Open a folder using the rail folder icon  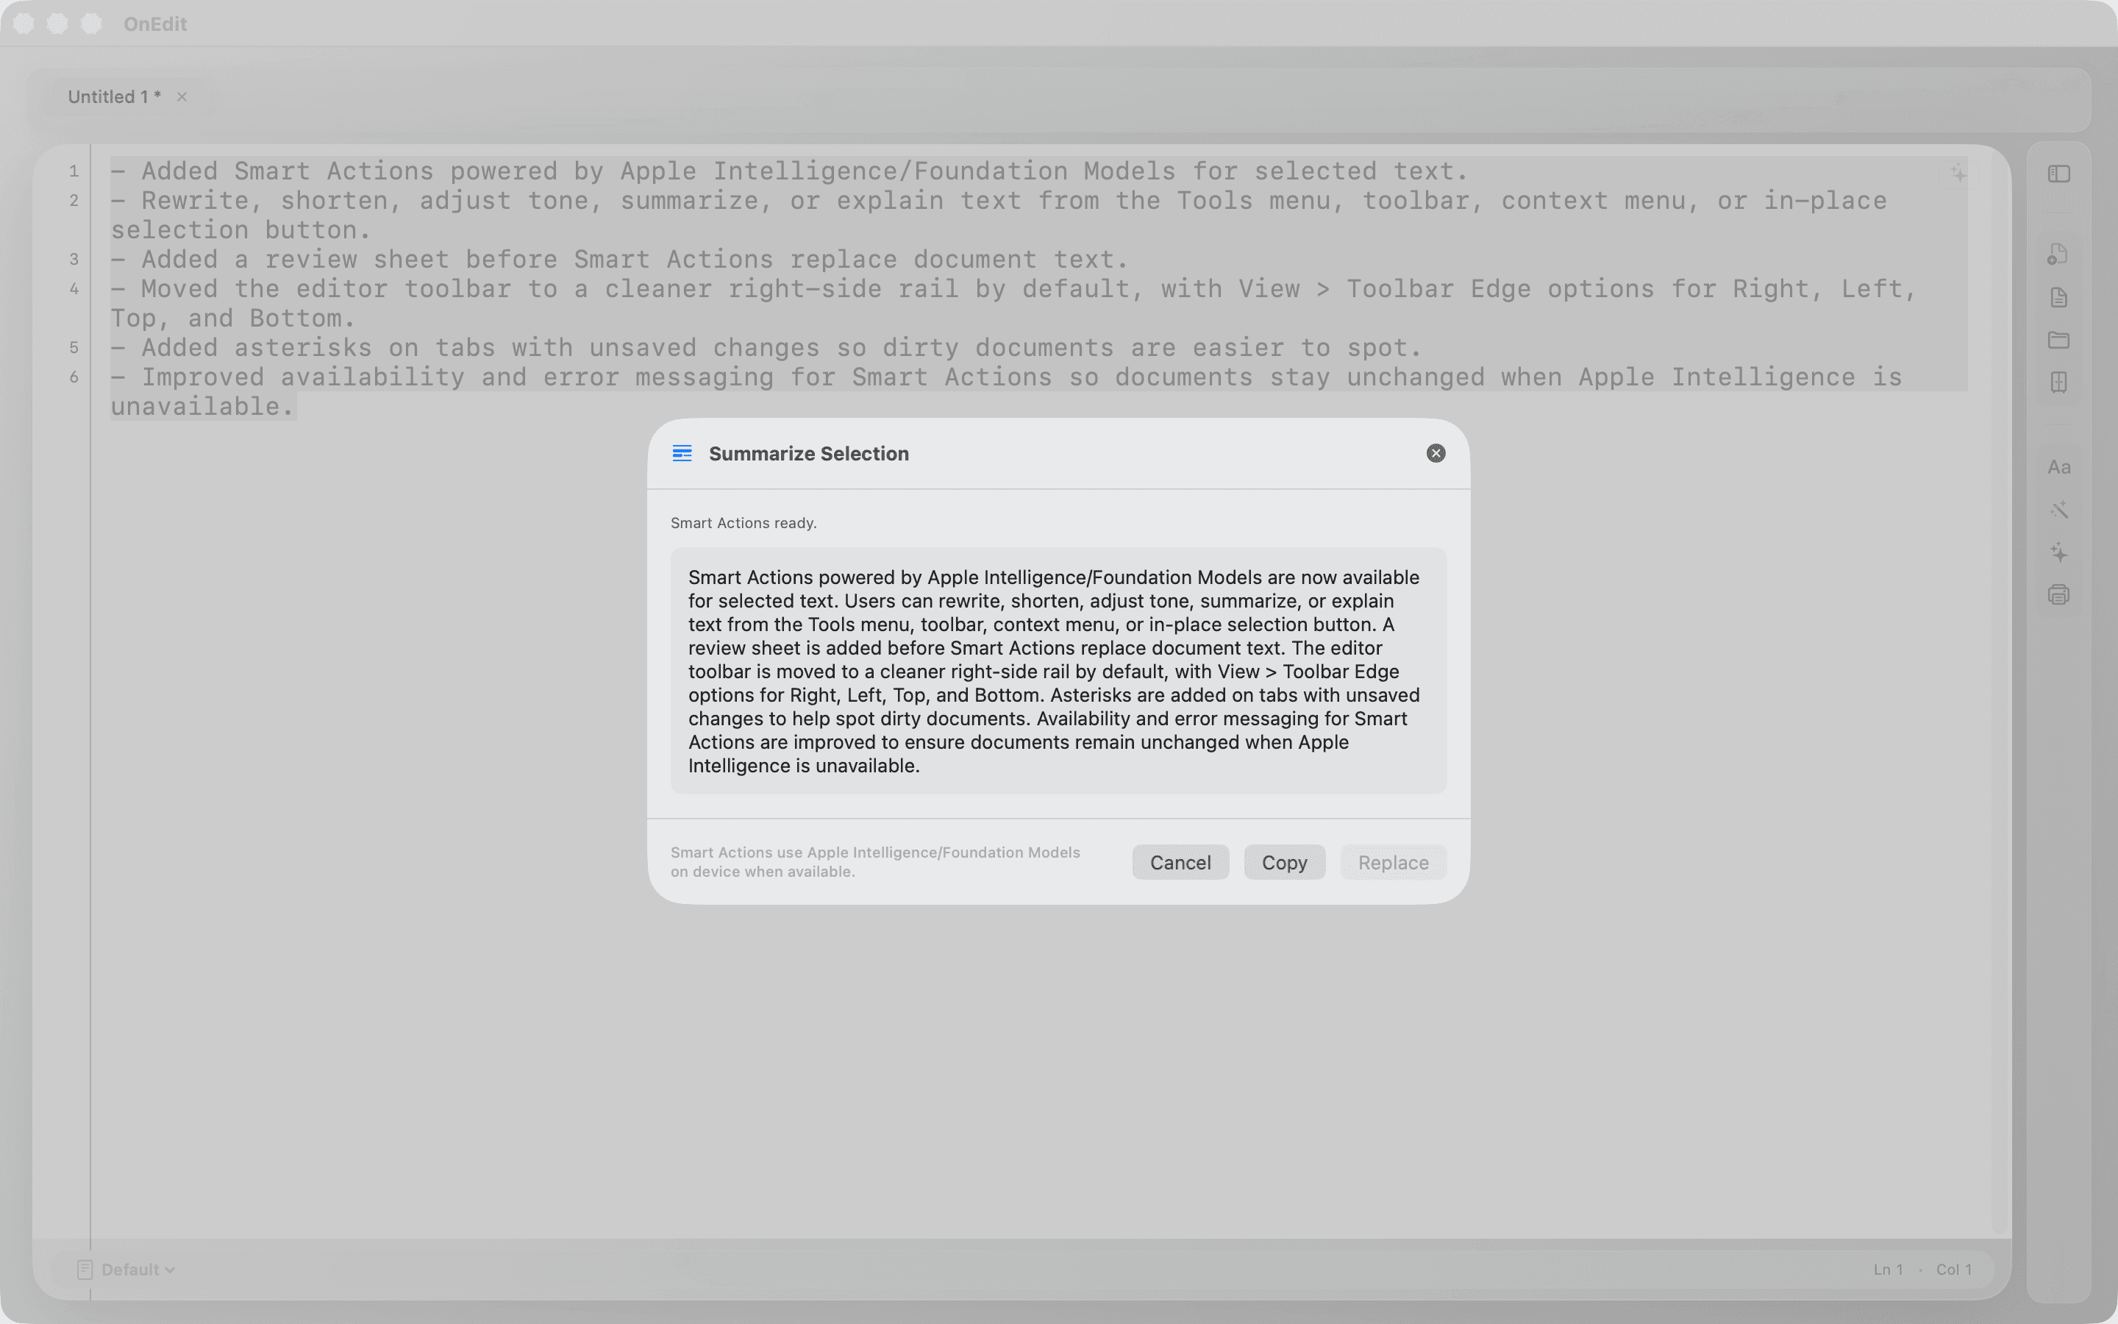tap(2058, 340)
